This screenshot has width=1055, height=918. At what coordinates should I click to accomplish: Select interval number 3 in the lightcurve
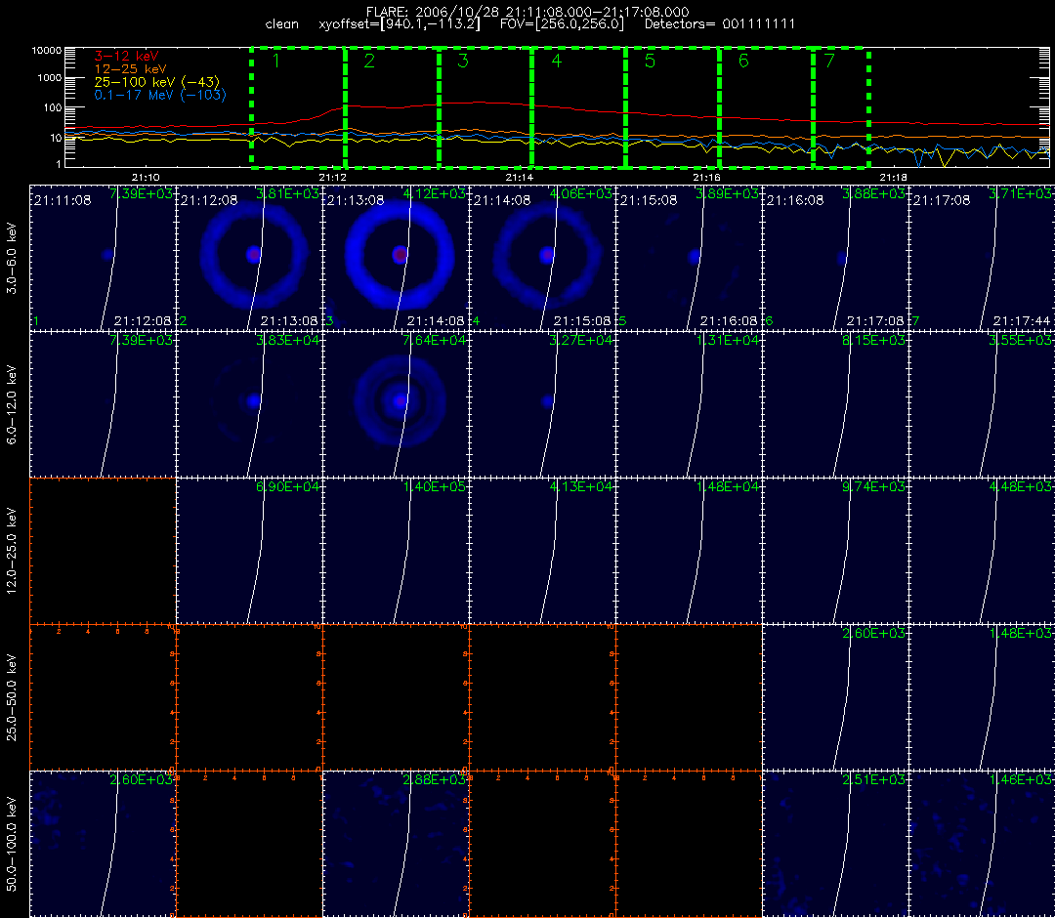[x=463, y=61]
